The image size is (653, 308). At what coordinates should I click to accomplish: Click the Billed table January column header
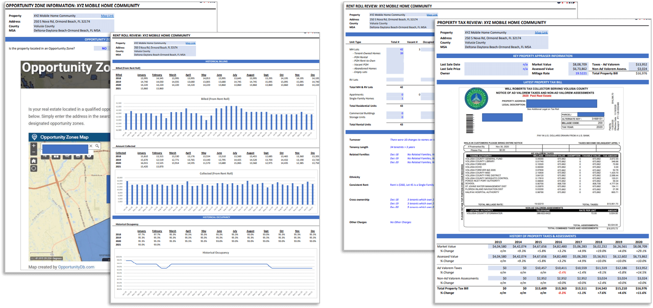[141, 75]
